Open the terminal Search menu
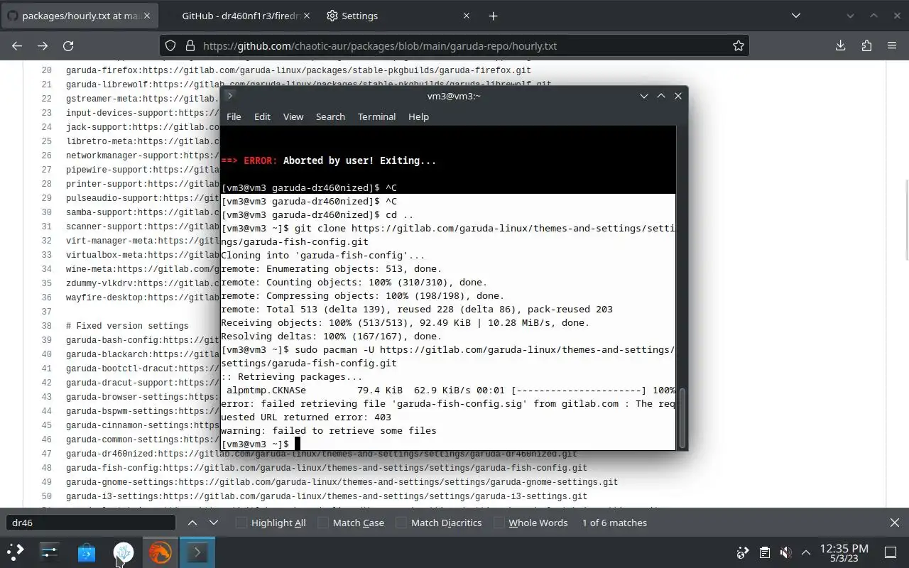This screenshot has height=568, width=909. [x=330, y=116]
